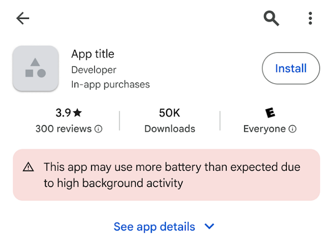Expand app details using the chevron arrow
333x250 pixels.
pyautogui.click(x=209, y=227)
